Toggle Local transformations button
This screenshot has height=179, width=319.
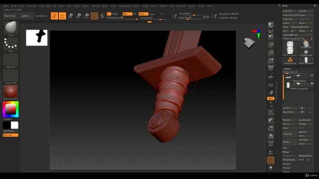coord(271,85)
